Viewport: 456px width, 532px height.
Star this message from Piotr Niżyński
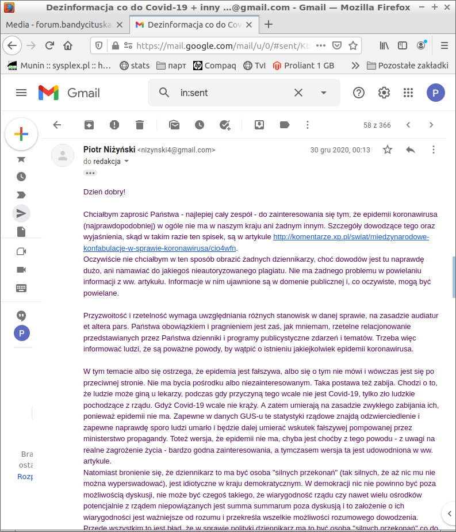pyautogui.click(x=388, y=150)
